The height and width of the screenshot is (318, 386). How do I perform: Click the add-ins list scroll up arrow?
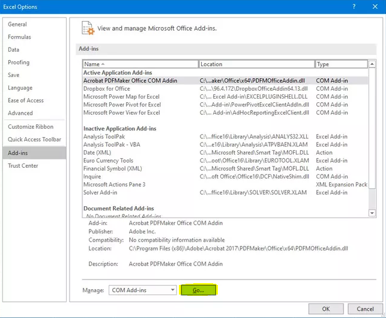[372, 64]
